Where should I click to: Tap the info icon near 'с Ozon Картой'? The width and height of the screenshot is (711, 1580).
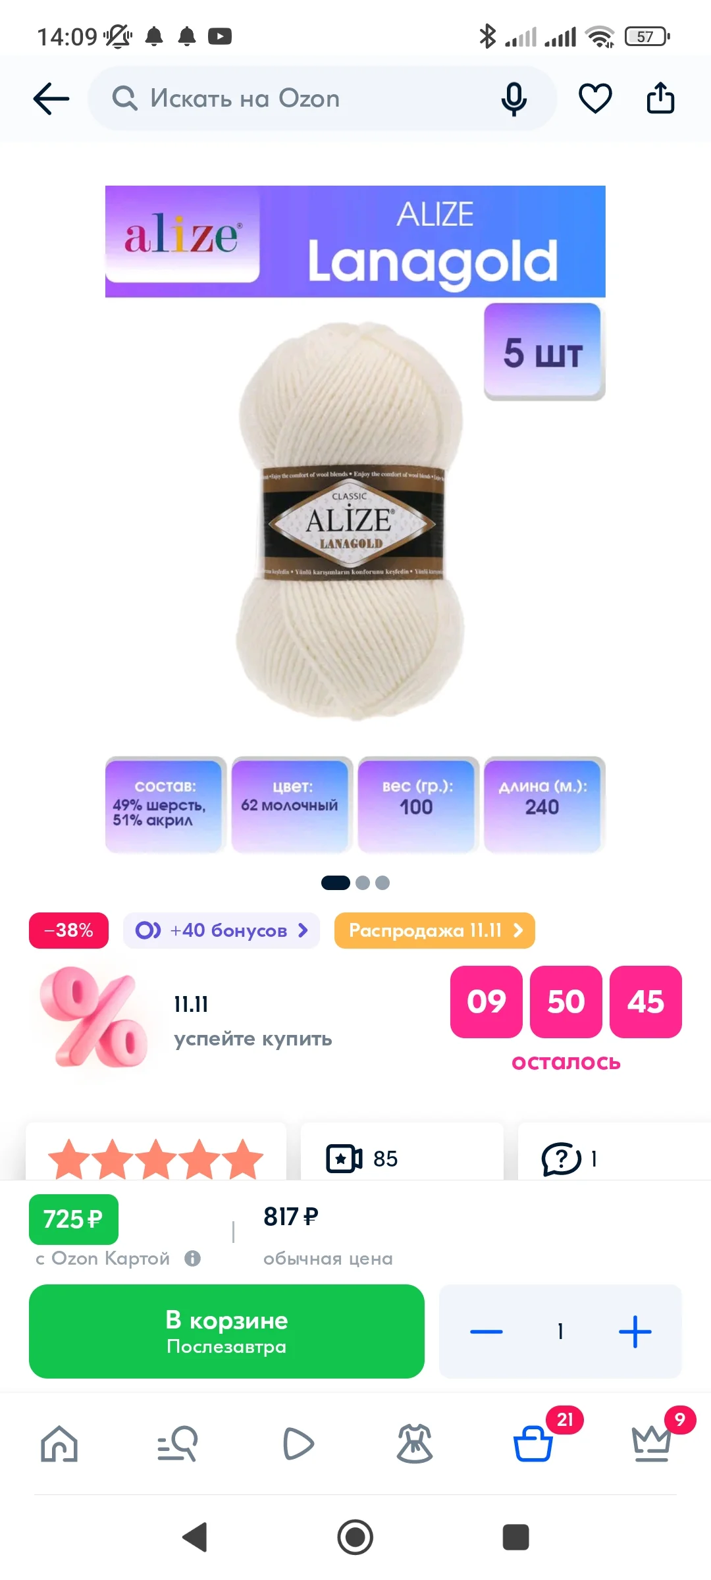point(192,1258)
